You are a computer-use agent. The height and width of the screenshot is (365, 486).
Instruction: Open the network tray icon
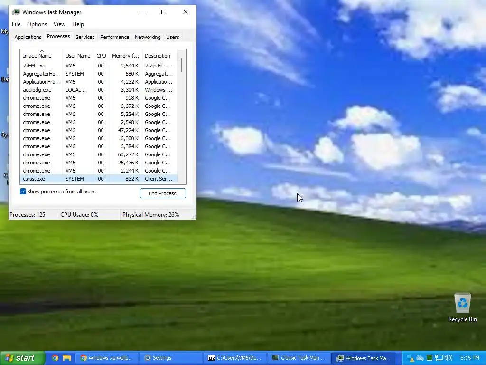(439, 358)
